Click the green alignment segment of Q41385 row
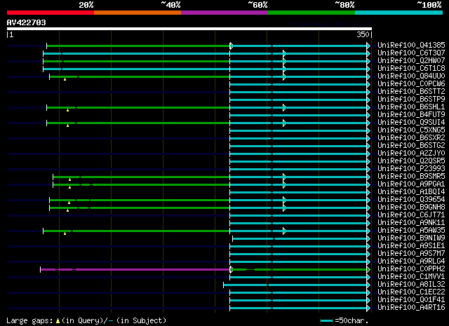The width and height of the screenshot is (449, 326). [138, 46]
